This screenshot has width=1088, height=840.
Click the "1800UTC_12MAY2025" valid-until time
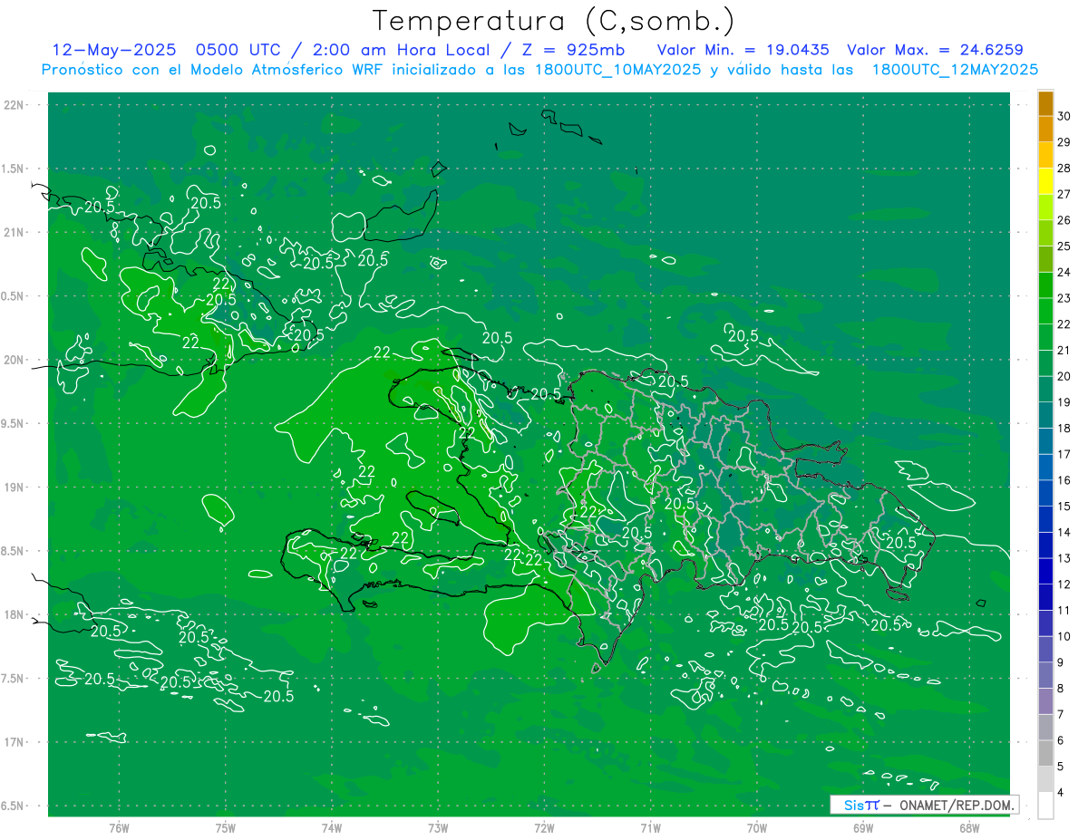(x=956, y=70)
